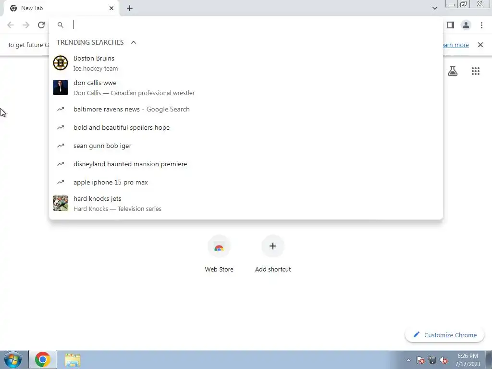Select the Boston Bruins suggestion
Viewport: 492px width, 369px height.
pyautogui.click(x=246, y=63)
